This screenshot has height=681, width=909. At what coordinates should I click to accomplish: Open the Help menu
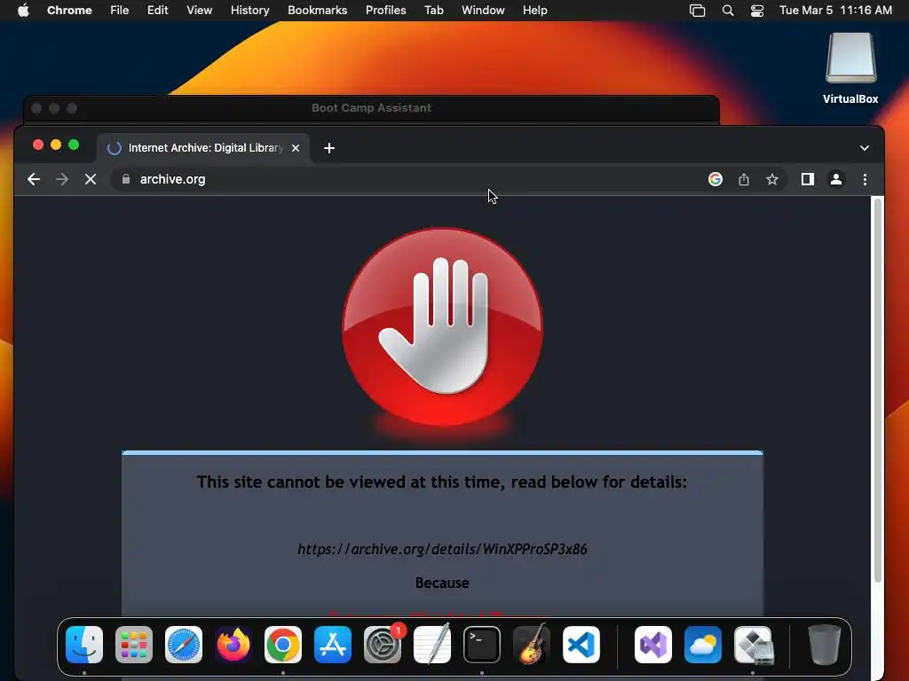(x=534, y=11)
